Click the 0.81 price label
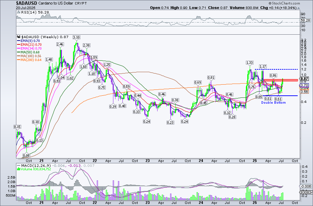 (x=211, y=78)
